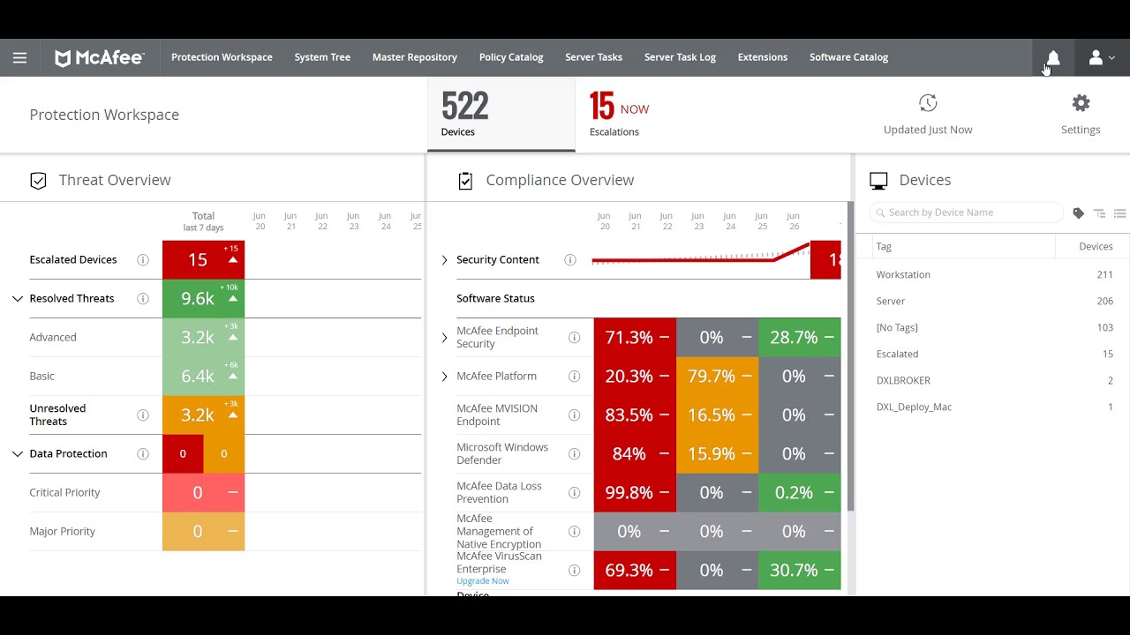Click Escalated Devices red 15 tile
Screen dimensions: 1130x635
[x=203, y=260]
